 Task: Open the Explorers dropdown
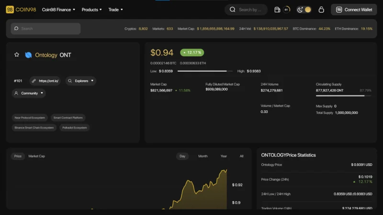coord(81,81)
